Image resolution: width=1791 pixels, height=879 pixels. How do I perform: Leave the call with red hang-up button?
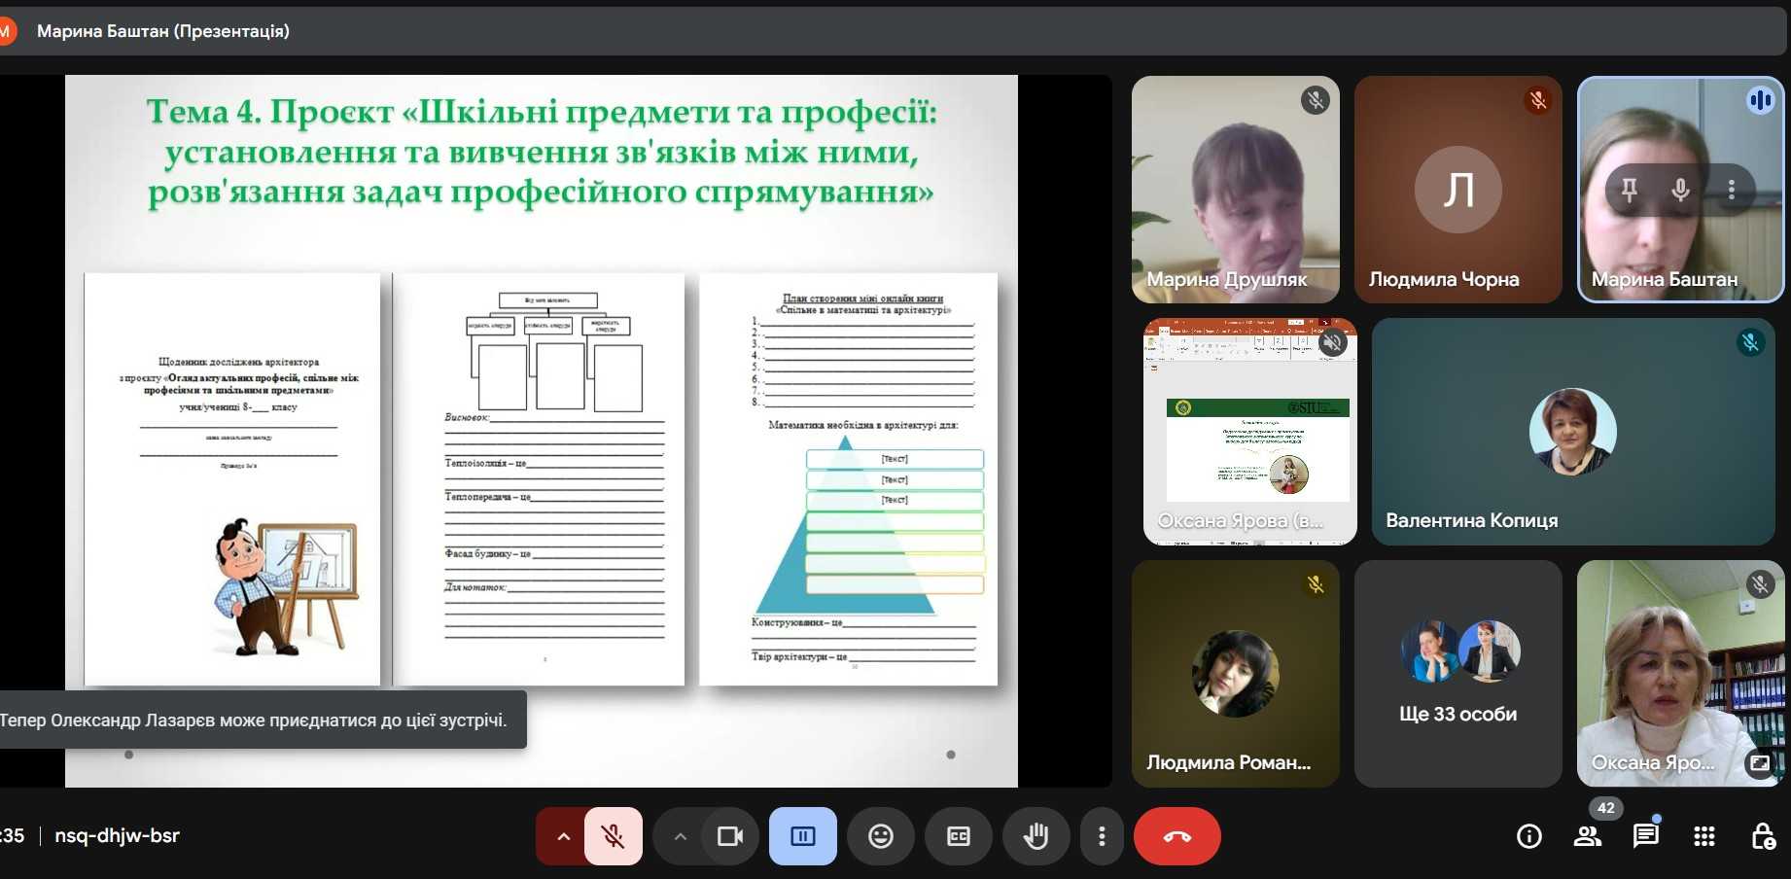(1176, 836)
